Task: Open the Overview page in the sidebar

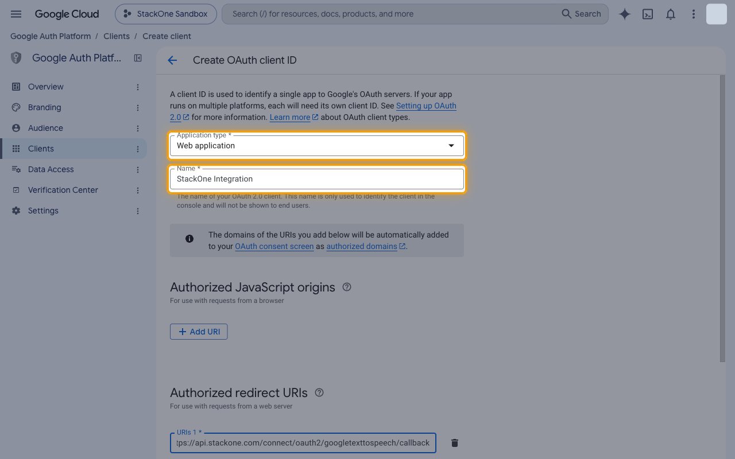Action: (73, 87)
